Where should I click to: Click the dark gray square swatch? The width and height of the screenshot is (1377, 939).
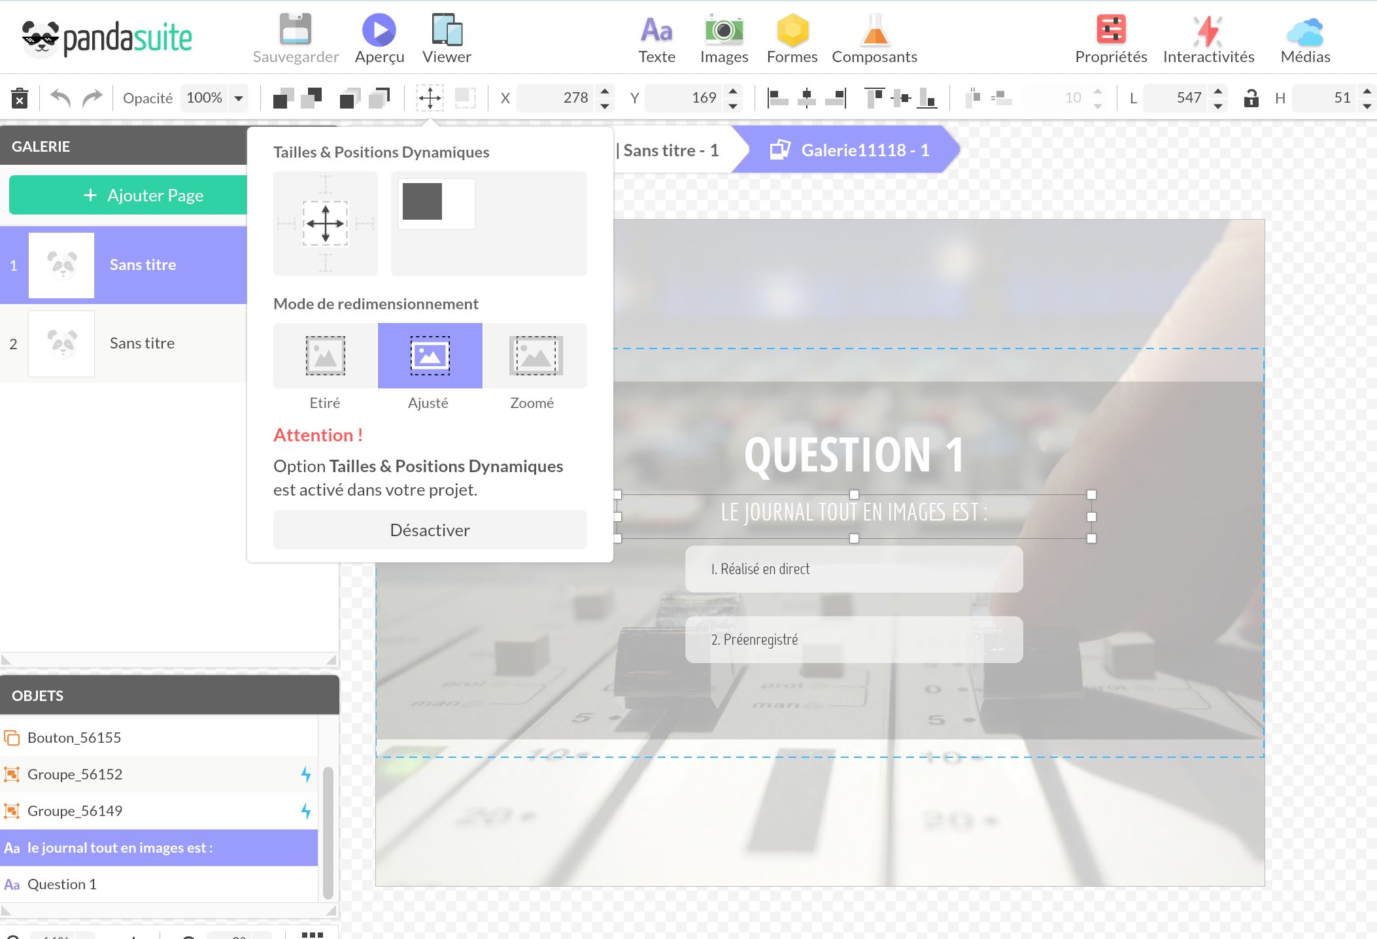422,201
